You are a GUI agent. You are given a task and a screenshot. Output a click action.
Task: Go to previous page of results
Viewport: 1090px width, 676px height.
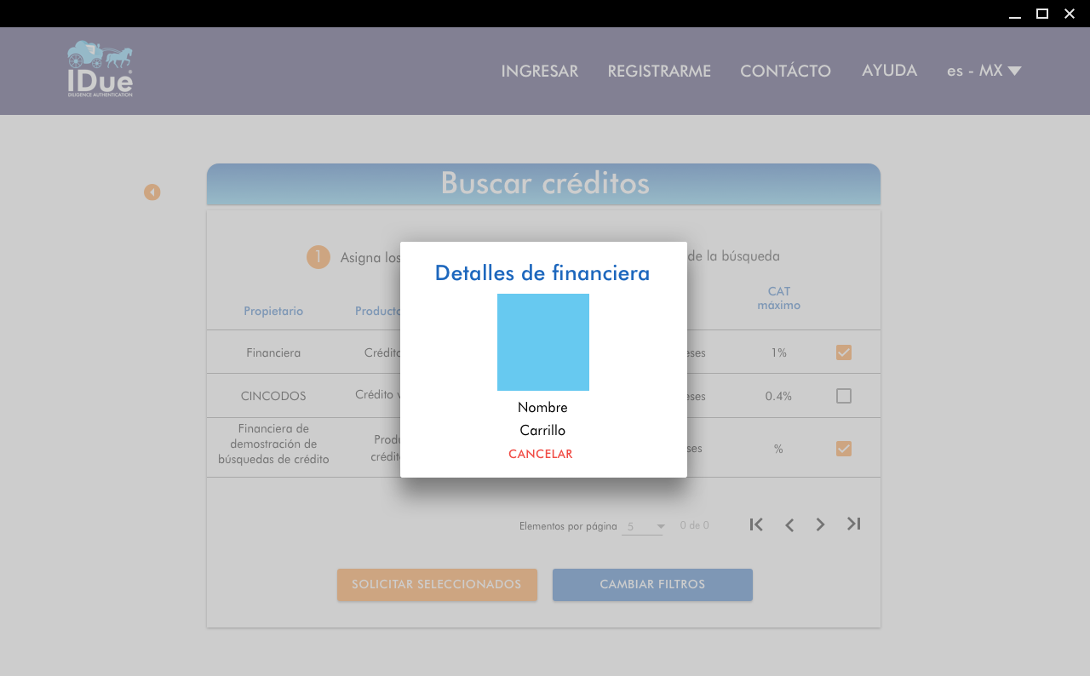(789, 524)
